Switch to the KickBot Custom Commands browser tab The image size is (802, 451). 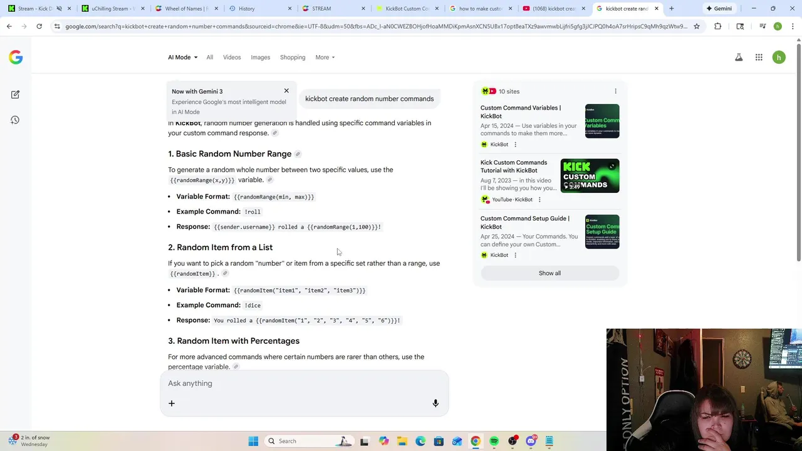click(407, 9)
